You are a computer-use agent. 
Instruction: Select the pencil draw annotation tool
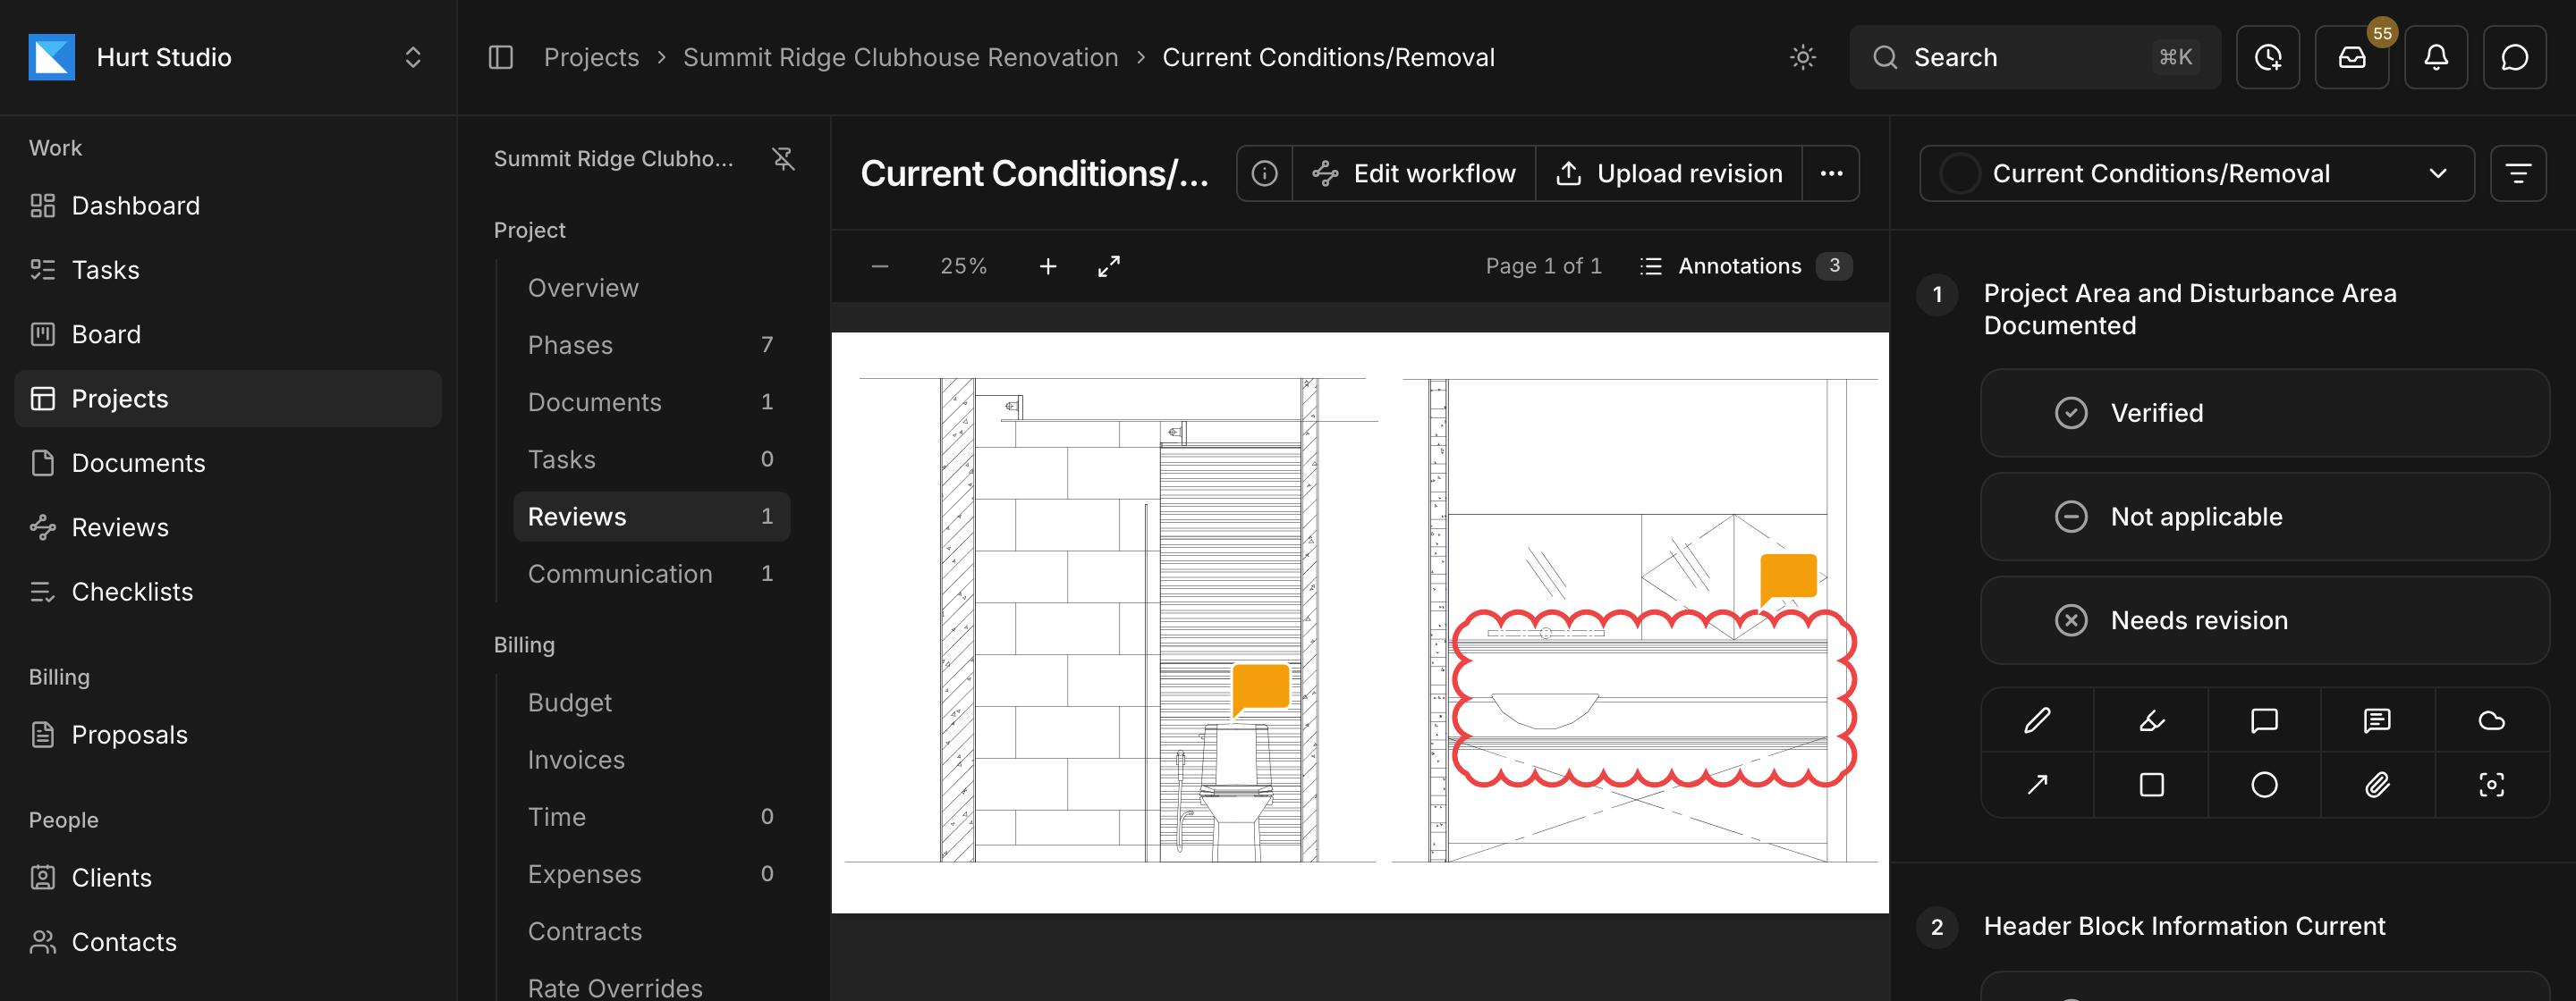(x=2037, y=720)
